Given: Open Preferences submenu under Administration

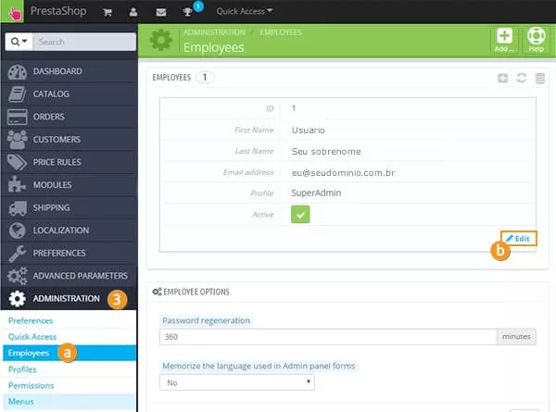Looking at the screenshot, I should pos(31,320).
